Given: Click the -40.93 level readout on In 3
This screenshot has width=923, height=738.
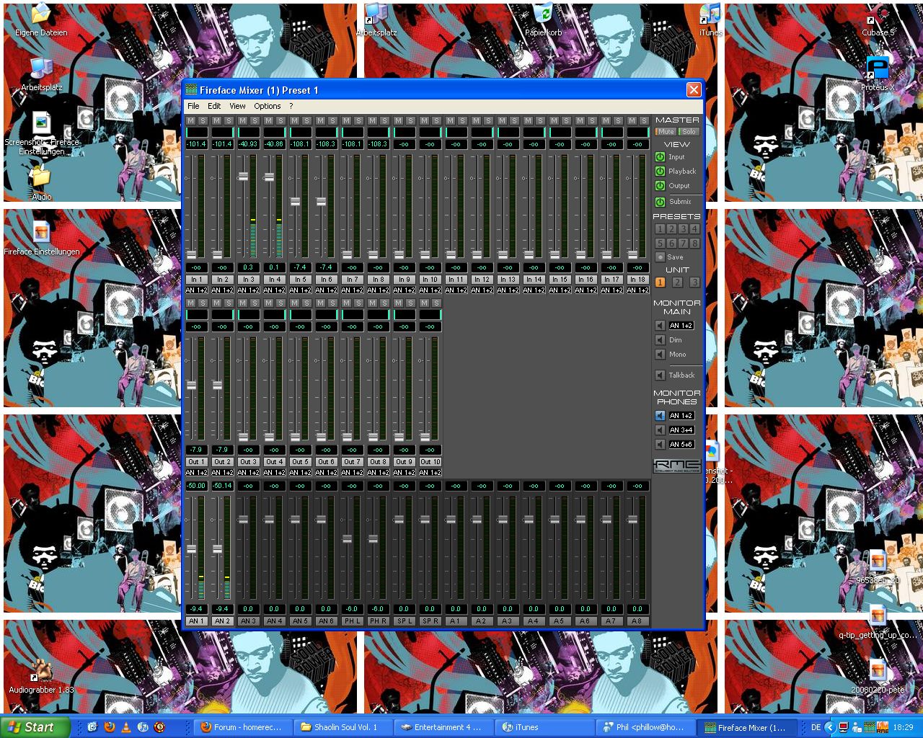Looking at the screenshot, I should click(248, 144).
